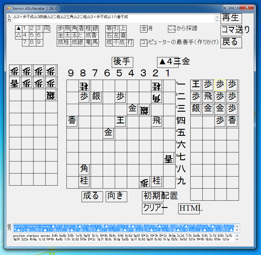Click the 戻る step-back button

coord(231,43)
